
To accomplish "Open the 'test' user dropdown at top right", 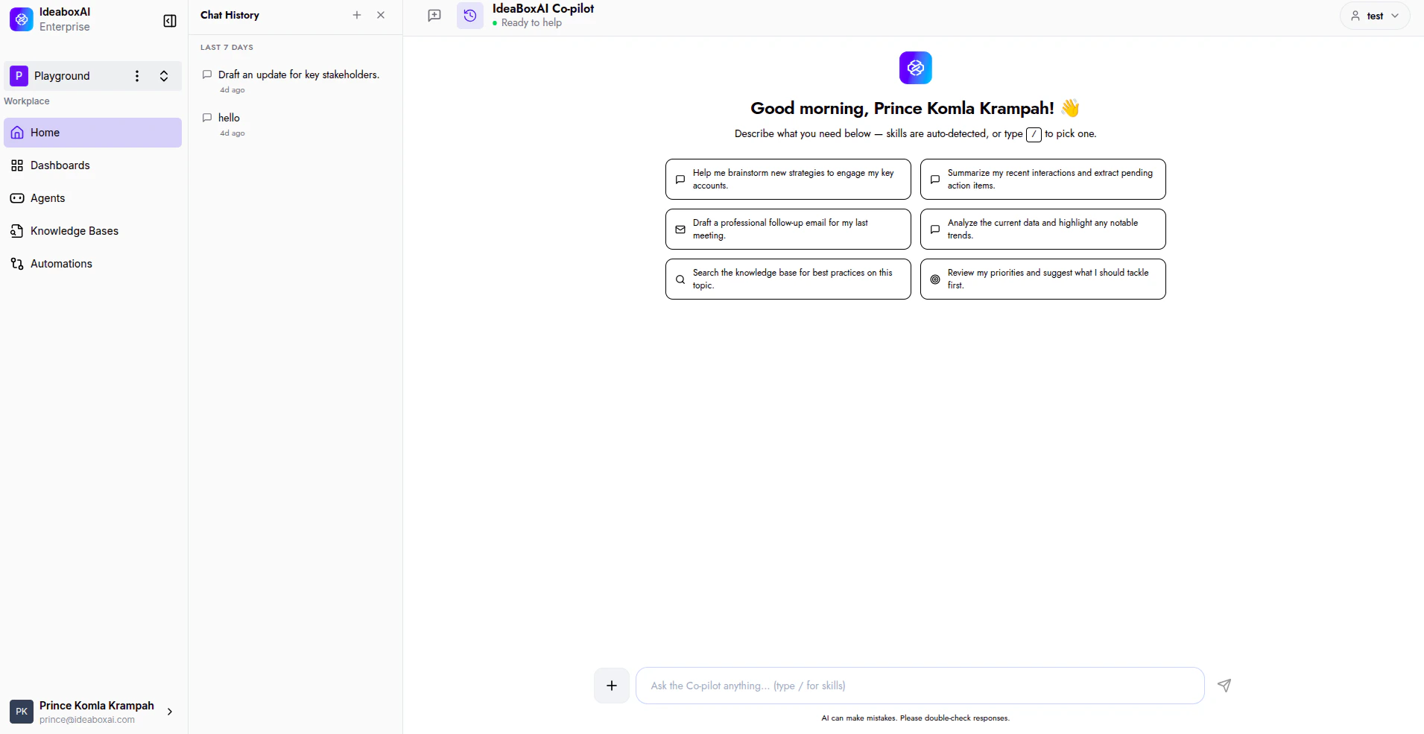I will tap(1375, 16).
